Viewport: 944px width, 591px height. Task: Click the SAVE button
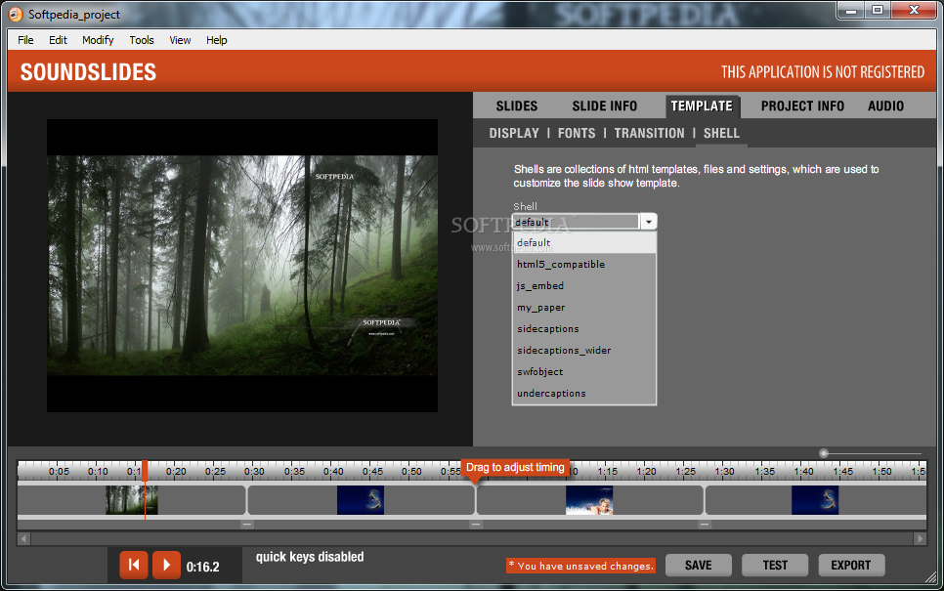(x=699, y=566)
